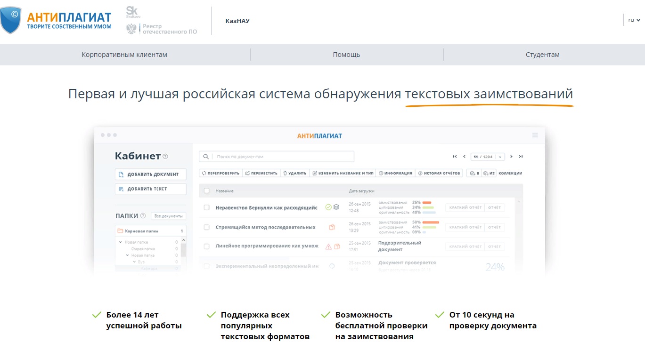Open the Студентам menu
This screenshot has height=342, width=645.
click(x=543, y=55)
